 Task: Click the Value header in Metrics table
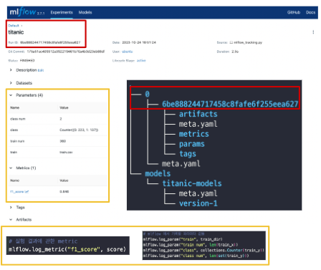pos(64,180)
